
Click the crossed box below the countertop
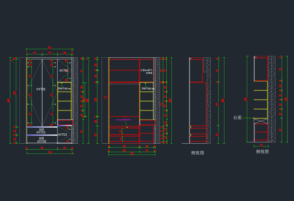pyautogui.click(x=260, y=121)
